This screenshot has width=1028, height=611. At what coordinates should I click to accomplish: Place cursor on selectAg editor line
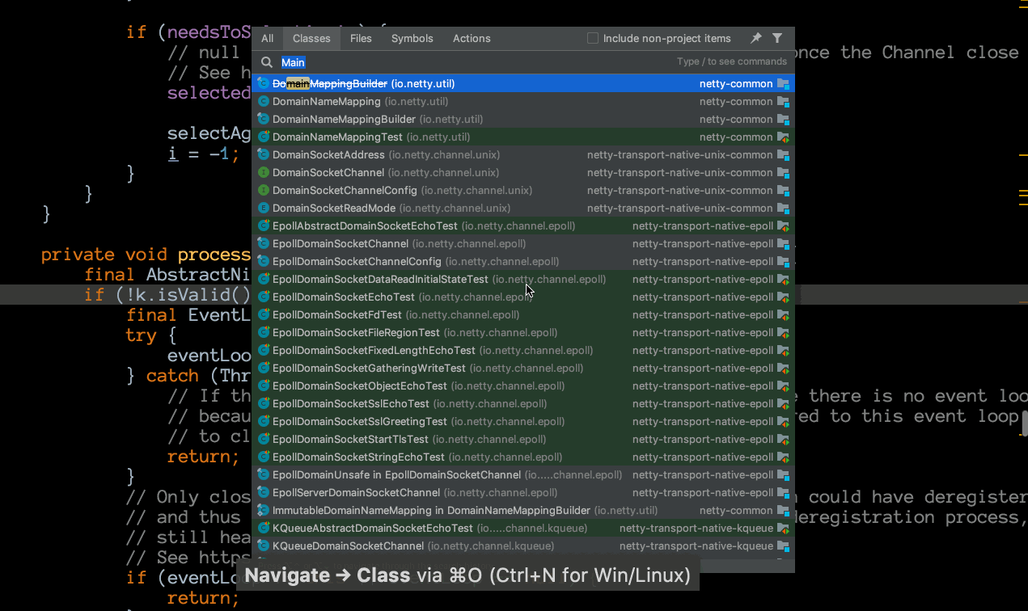pos(209,133)
